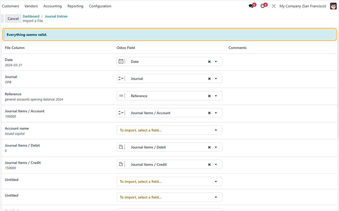
Task: Open the user avatar menu
Action: click(x=333, y=6)
